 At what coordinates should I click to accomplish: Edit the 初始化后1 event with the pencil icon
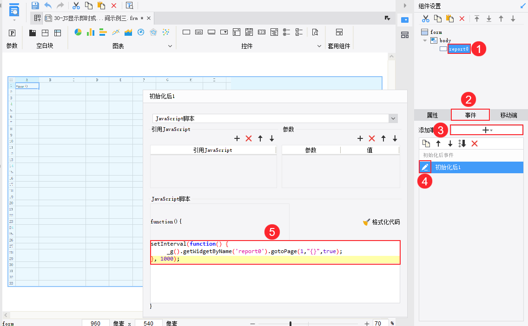pyautogui.click(x=425, y=167)
